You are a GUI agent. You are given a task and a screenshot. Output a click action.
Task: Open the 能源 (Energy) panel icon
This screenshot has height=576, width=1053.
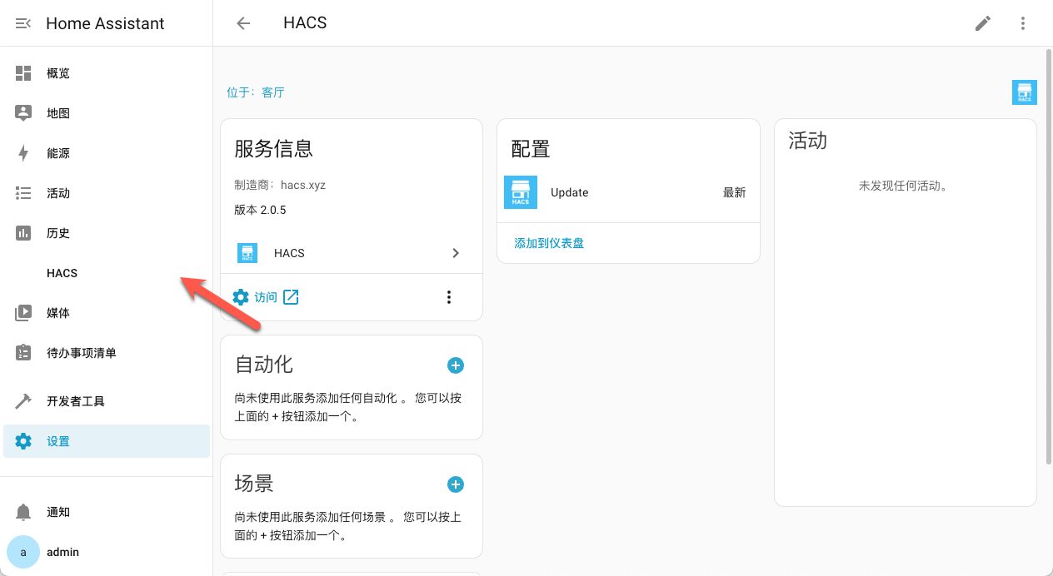(23, 153)
